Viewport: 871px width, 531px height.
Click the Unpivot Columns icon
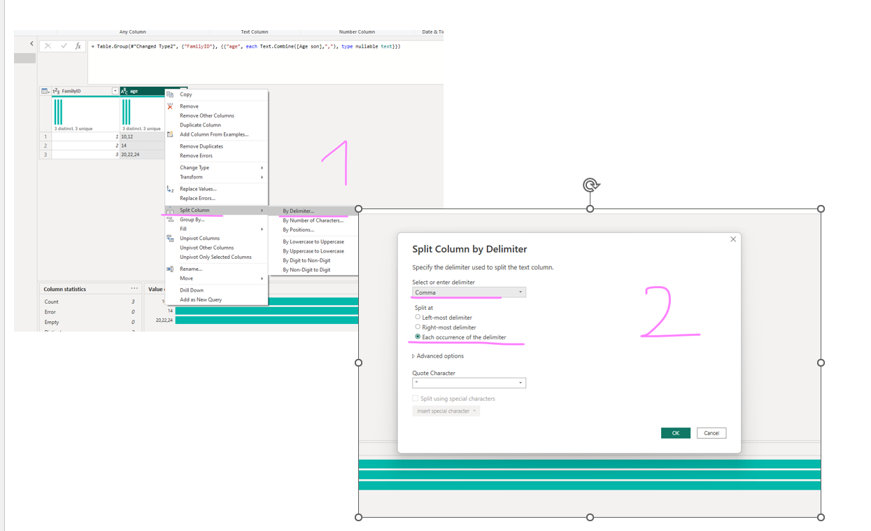170,239
